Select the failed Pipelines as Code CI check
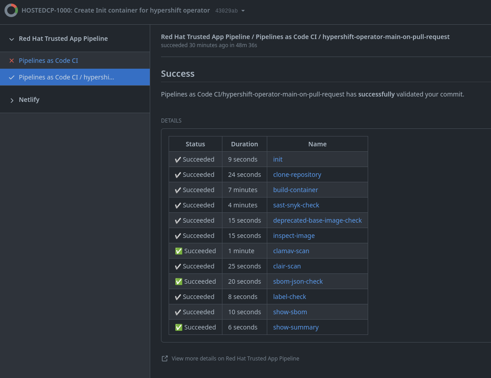The image size is (491, 378). (48, 61)
